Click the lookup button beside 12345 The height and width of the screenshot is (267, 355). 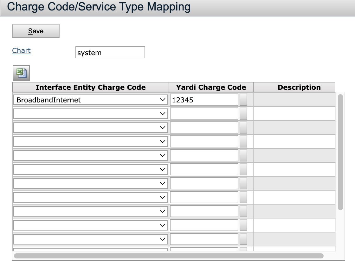[243, 100]
